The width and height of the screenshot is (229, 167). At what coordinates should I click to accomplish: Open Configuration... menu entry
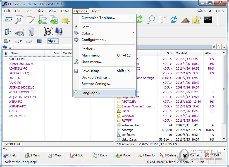pyautogui.click(x=104, y=40)
